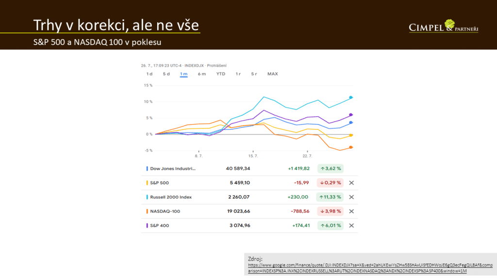Click the Cimpel & Partneři logo

444,27
